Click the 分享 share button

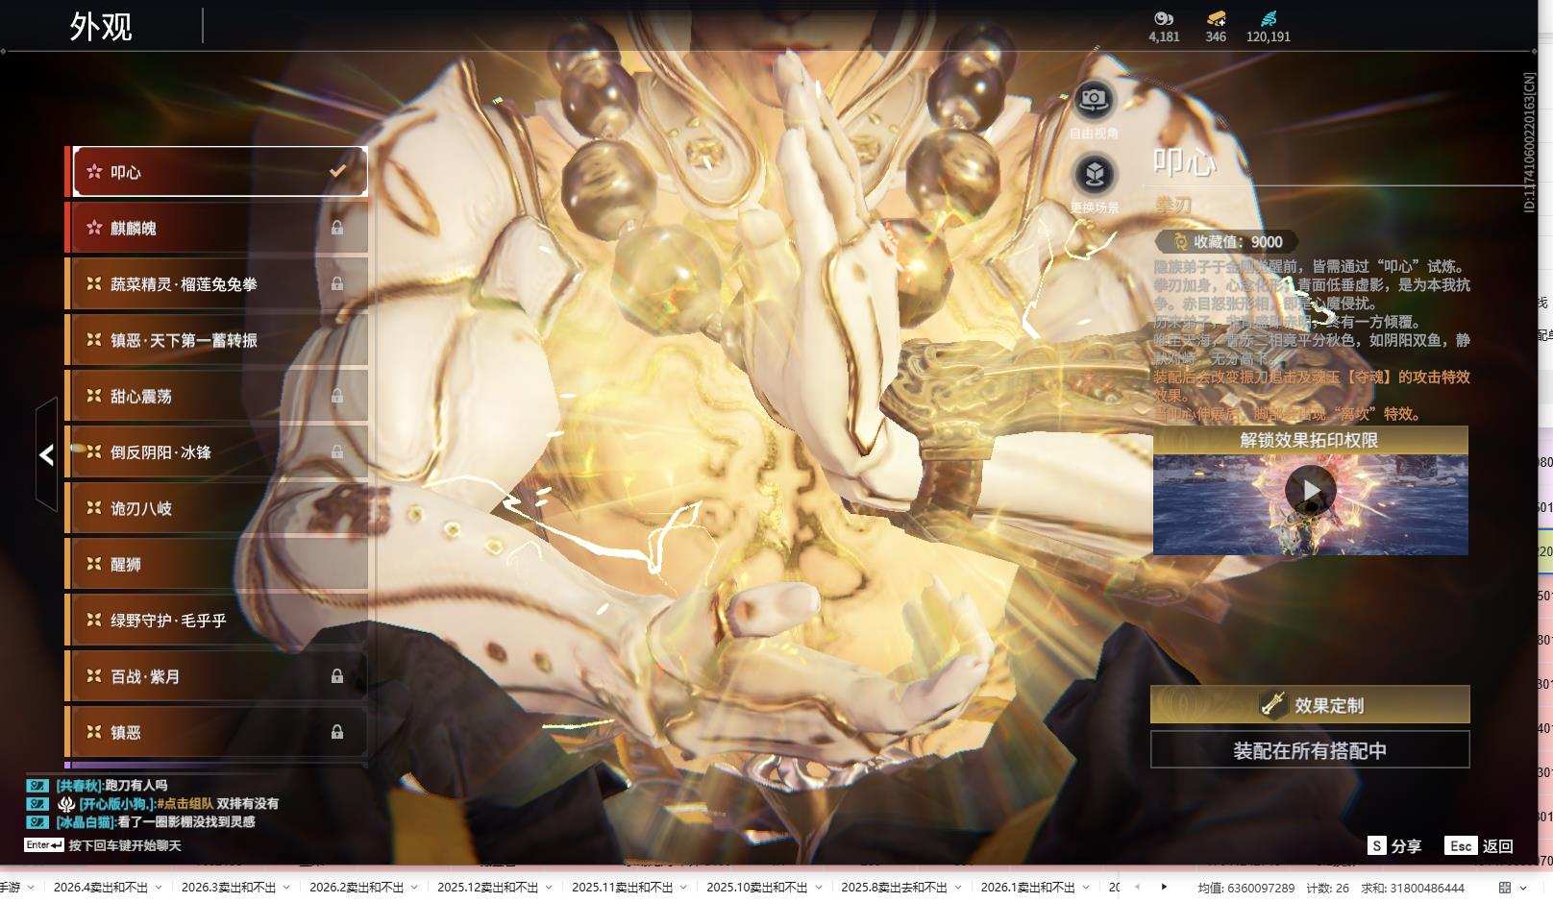(x=1394, y=845)
